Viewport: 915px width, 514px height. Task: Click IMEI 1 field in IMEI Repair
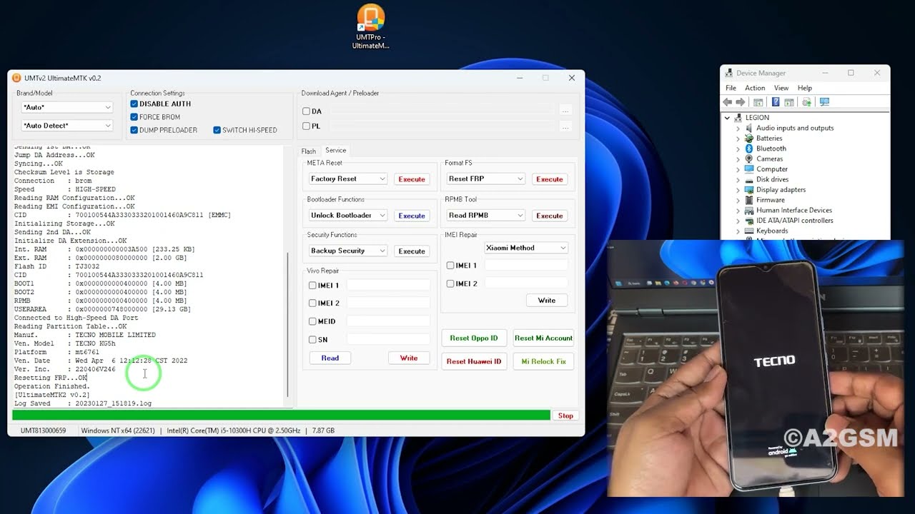526,265
